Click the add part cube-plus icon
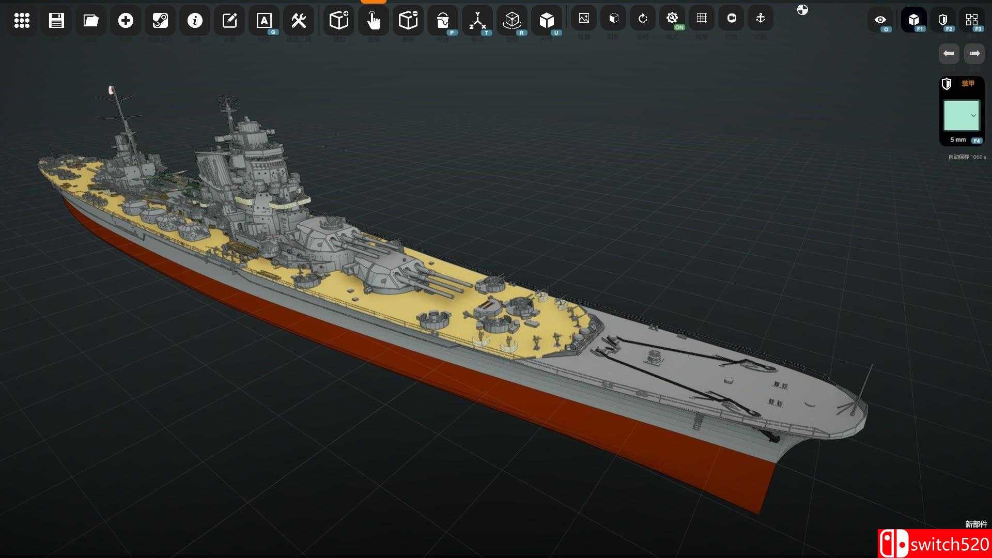This screenshot has height=558, width=992. click(x=339, y=21)
